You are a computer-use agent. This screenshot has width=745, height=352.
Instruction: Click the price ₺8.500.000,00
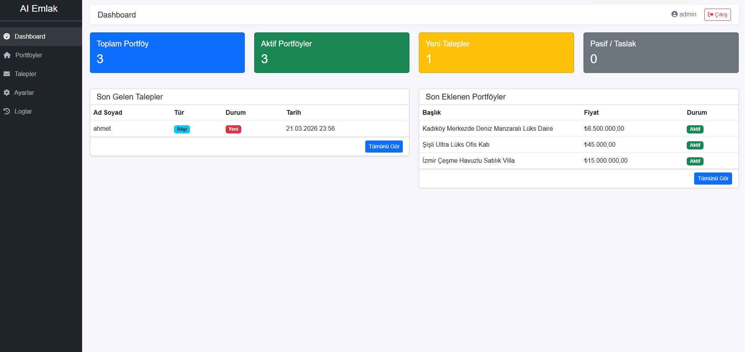coord(604,128)
